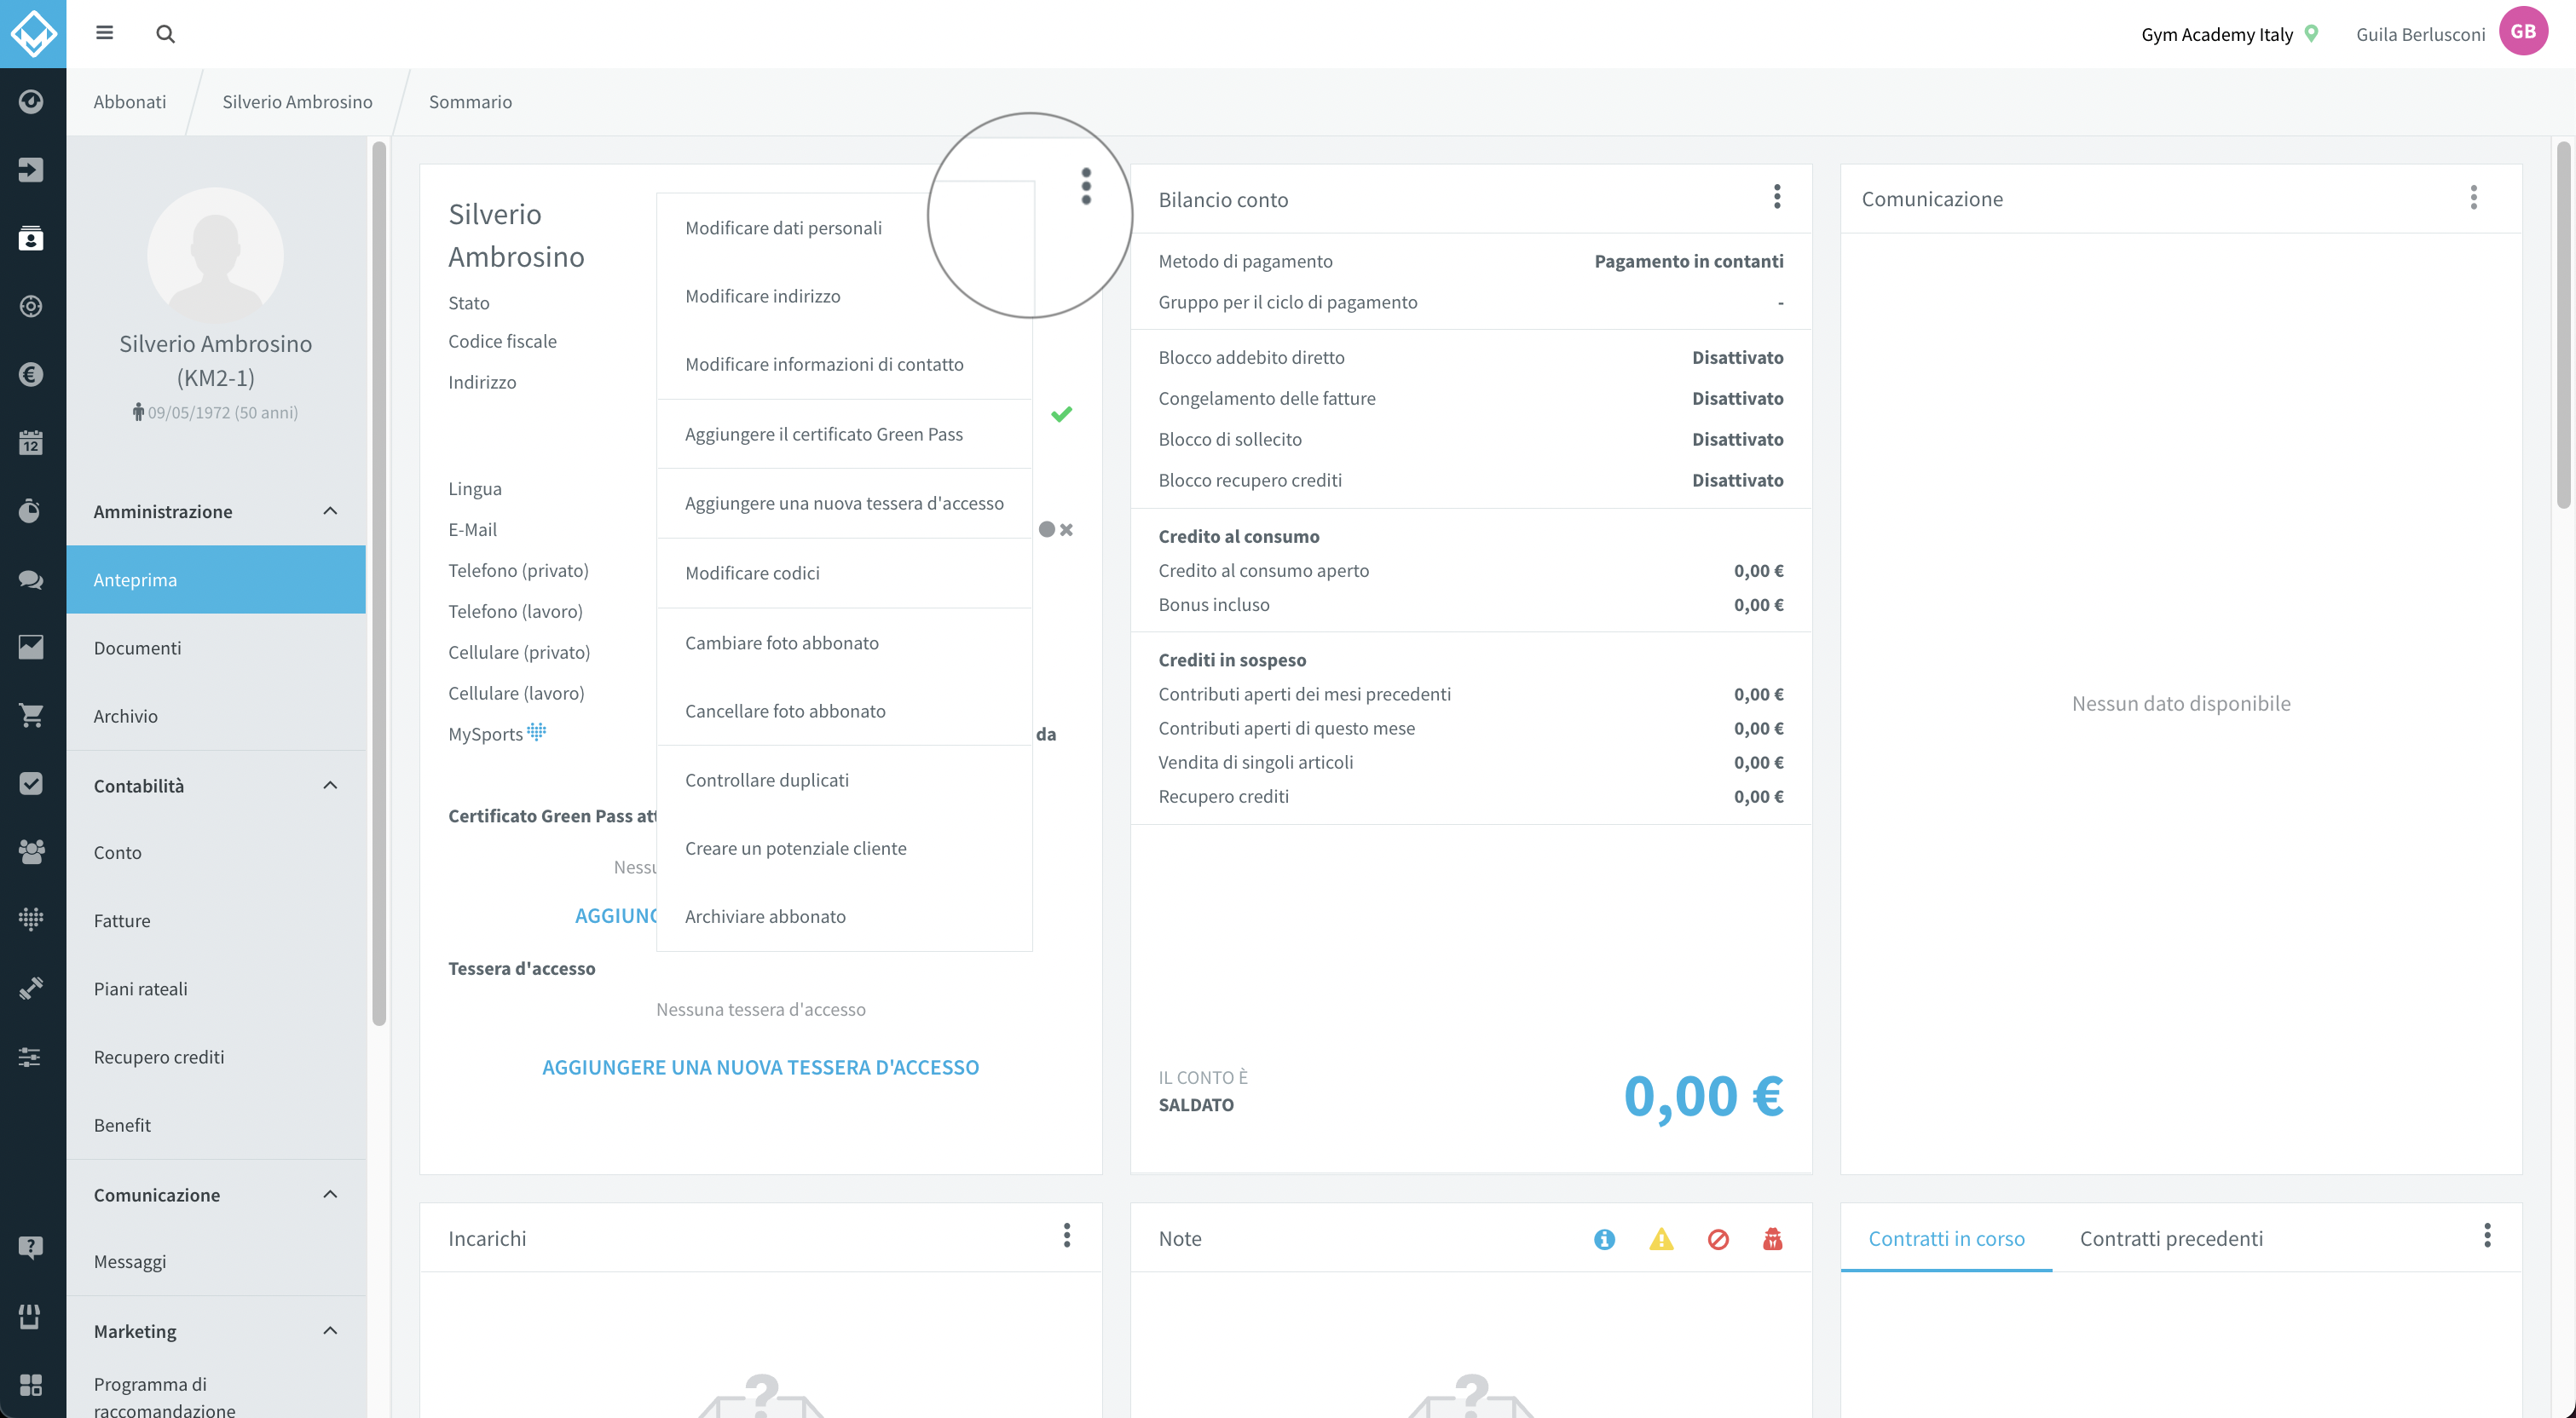Select Modificare dati personali menu entry
Screen dimensions: 2576x1418
click(783, 228)
